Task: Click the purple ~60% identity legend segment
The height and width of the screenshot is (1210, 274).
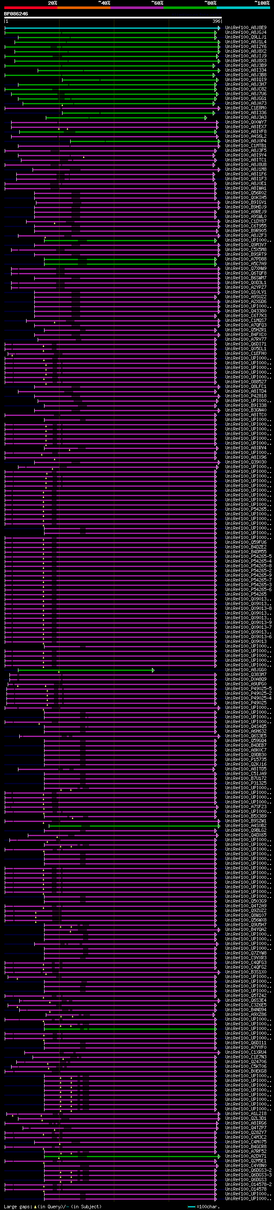Action: 137,8
